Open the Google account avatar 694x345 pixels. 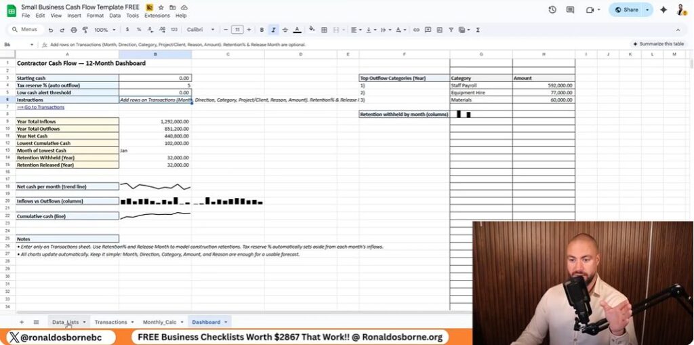click(x=681, y=9)
